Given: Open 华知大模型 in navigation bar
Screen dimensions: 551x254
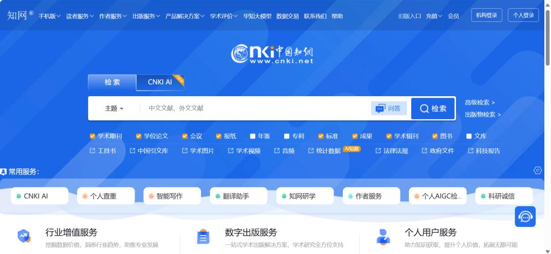Looking at the screenshot, I should pyautogui.click(x=257, y=16).
